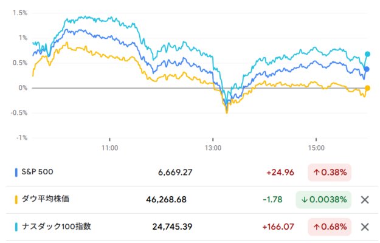
Task: Open the ダウ平均株価 index link
Action: pos(45,199)
